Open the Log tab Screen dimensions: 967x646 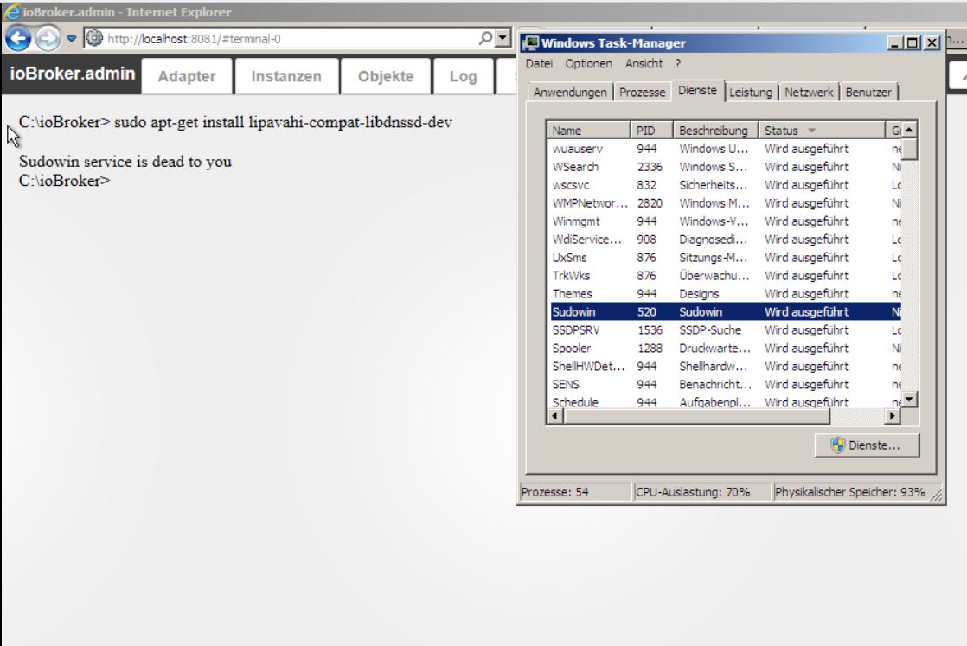click(463, 76)
